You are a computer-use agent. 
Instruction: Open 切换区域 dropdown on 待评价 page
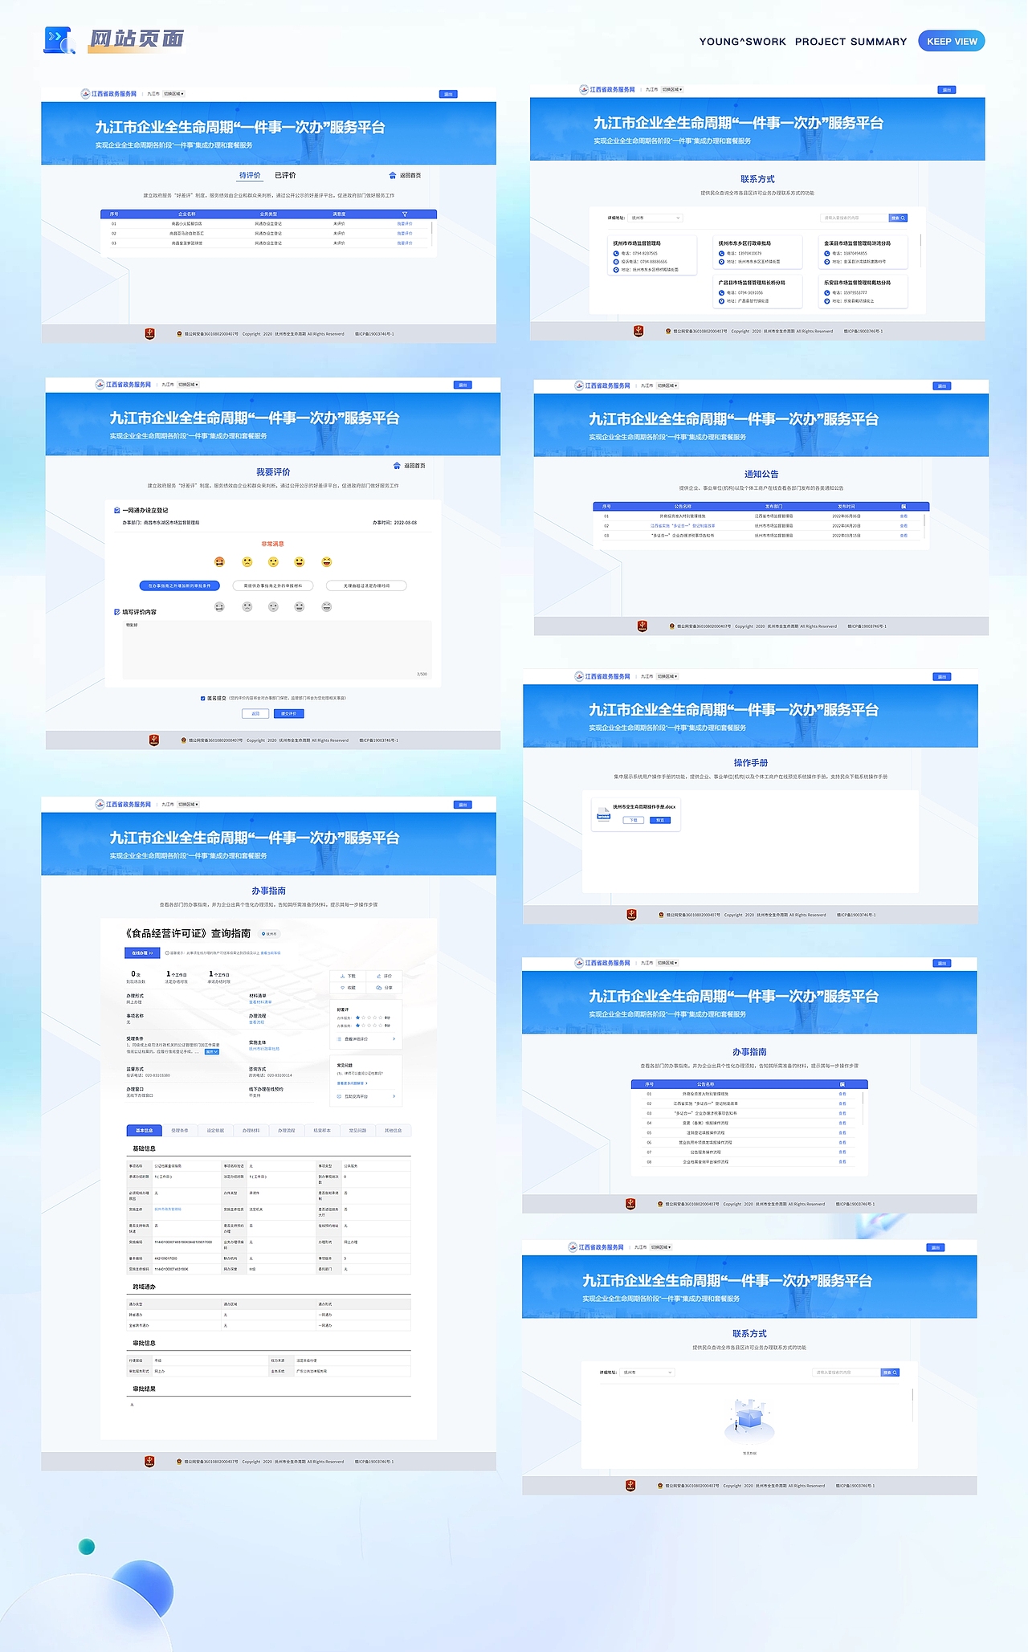tap(174, 94)
